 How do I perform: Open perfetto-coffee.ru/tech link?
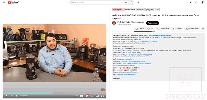[146, 42]
